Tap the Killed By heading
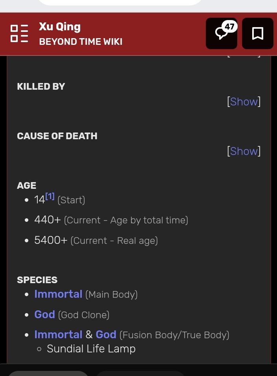This screenshot has width=277, height=376. click(x=41, y=87)
